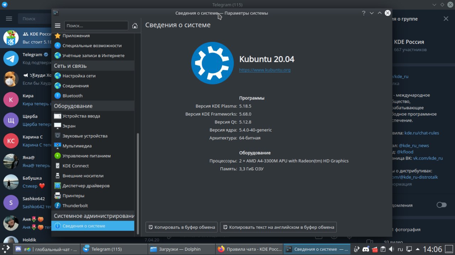The height and width of the screenshot is (255, 455).
Task: Open Принтеры settings
Action: (93, 196)
